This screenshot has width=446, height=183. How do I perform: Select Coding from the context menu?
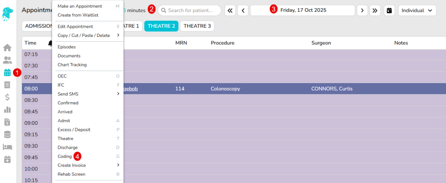[x=64, y=156]
